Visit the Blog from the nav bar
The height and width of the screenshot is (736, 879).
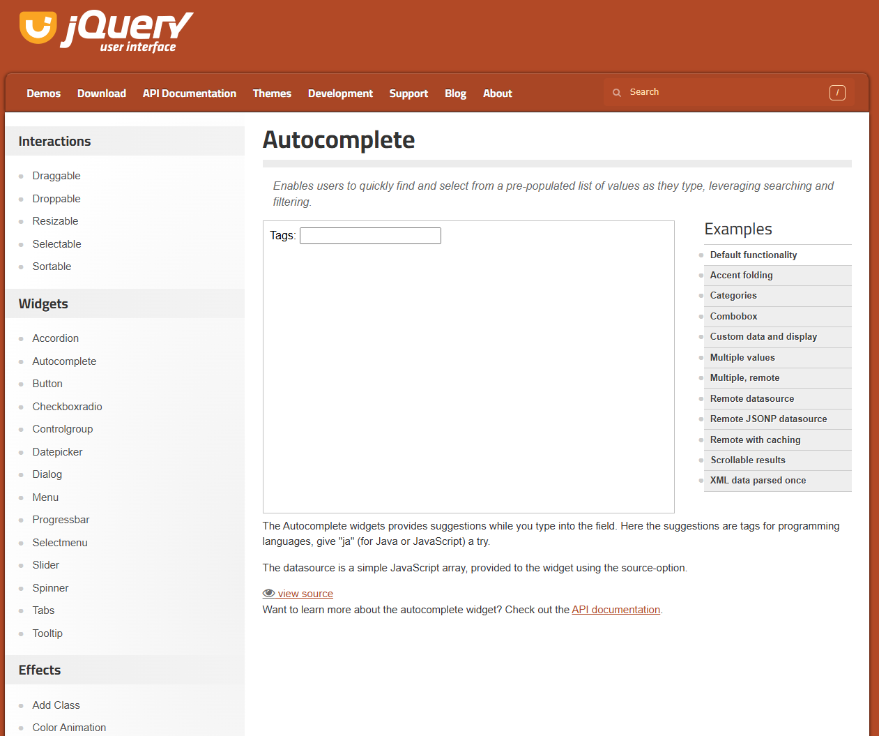[455, 93]
